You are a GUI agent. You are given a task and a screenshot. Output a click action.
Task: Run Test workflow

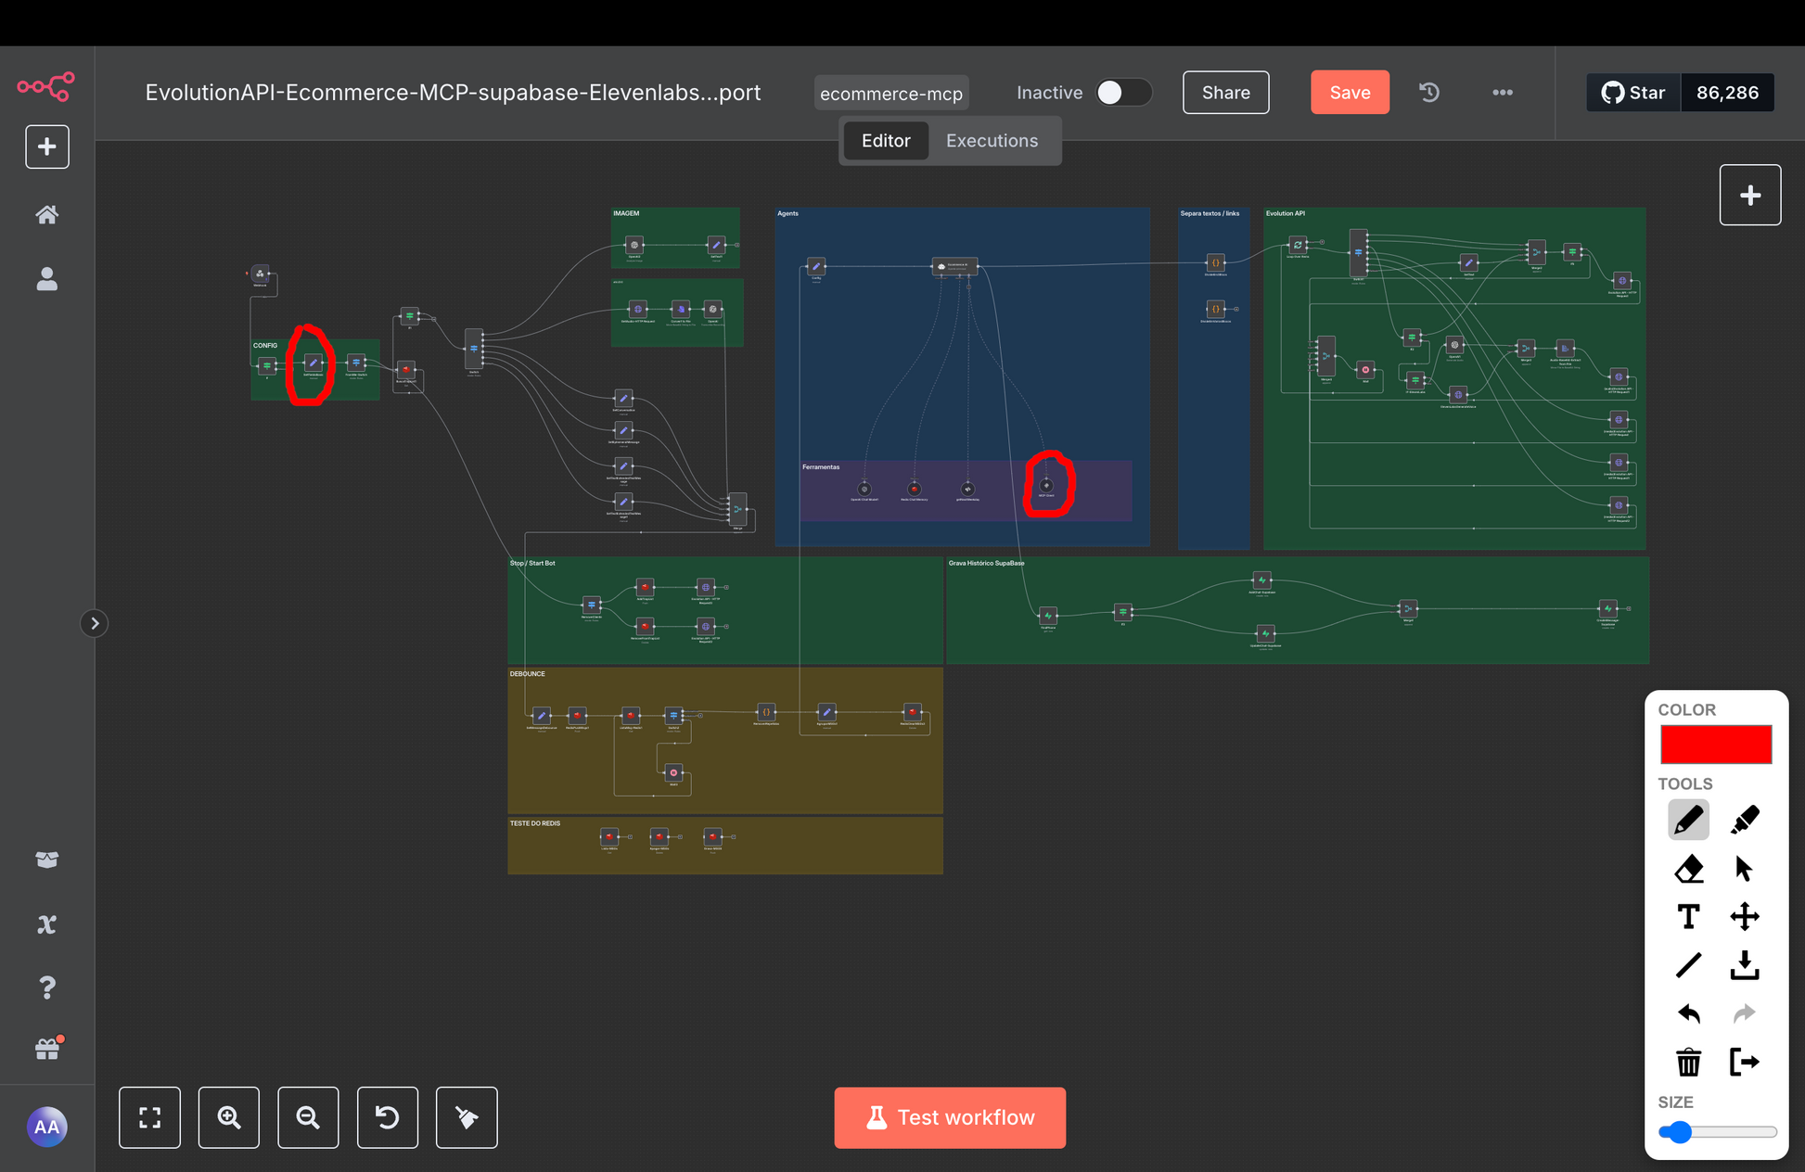point(950,1117)
